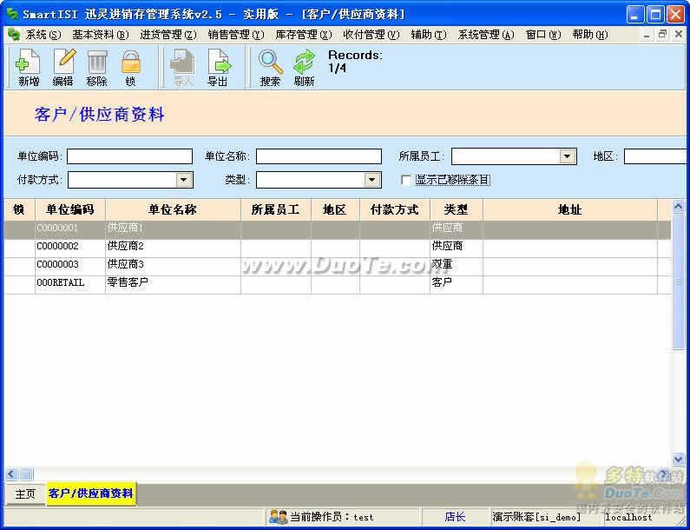Open the 付款方式 dropdown list
The width and height of the screenshot is (690, 530).
point(184,180)
